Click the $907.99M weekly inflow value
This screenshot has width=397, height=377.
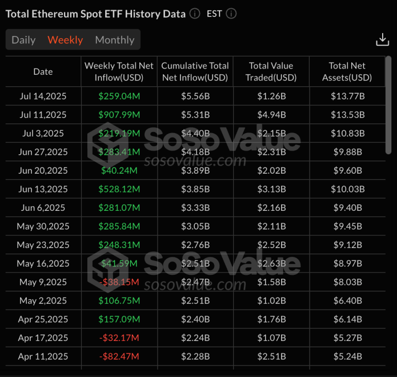(x=119, y=115)
